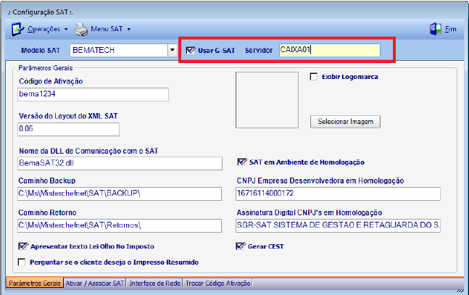Screen dimensions: 469x295
Task: Click the Fim label to exit
Action: 450,29
